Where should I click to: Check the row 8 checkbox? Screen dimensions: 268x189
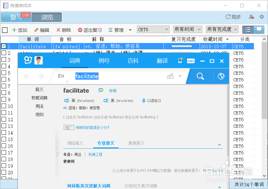pos(4,93)
